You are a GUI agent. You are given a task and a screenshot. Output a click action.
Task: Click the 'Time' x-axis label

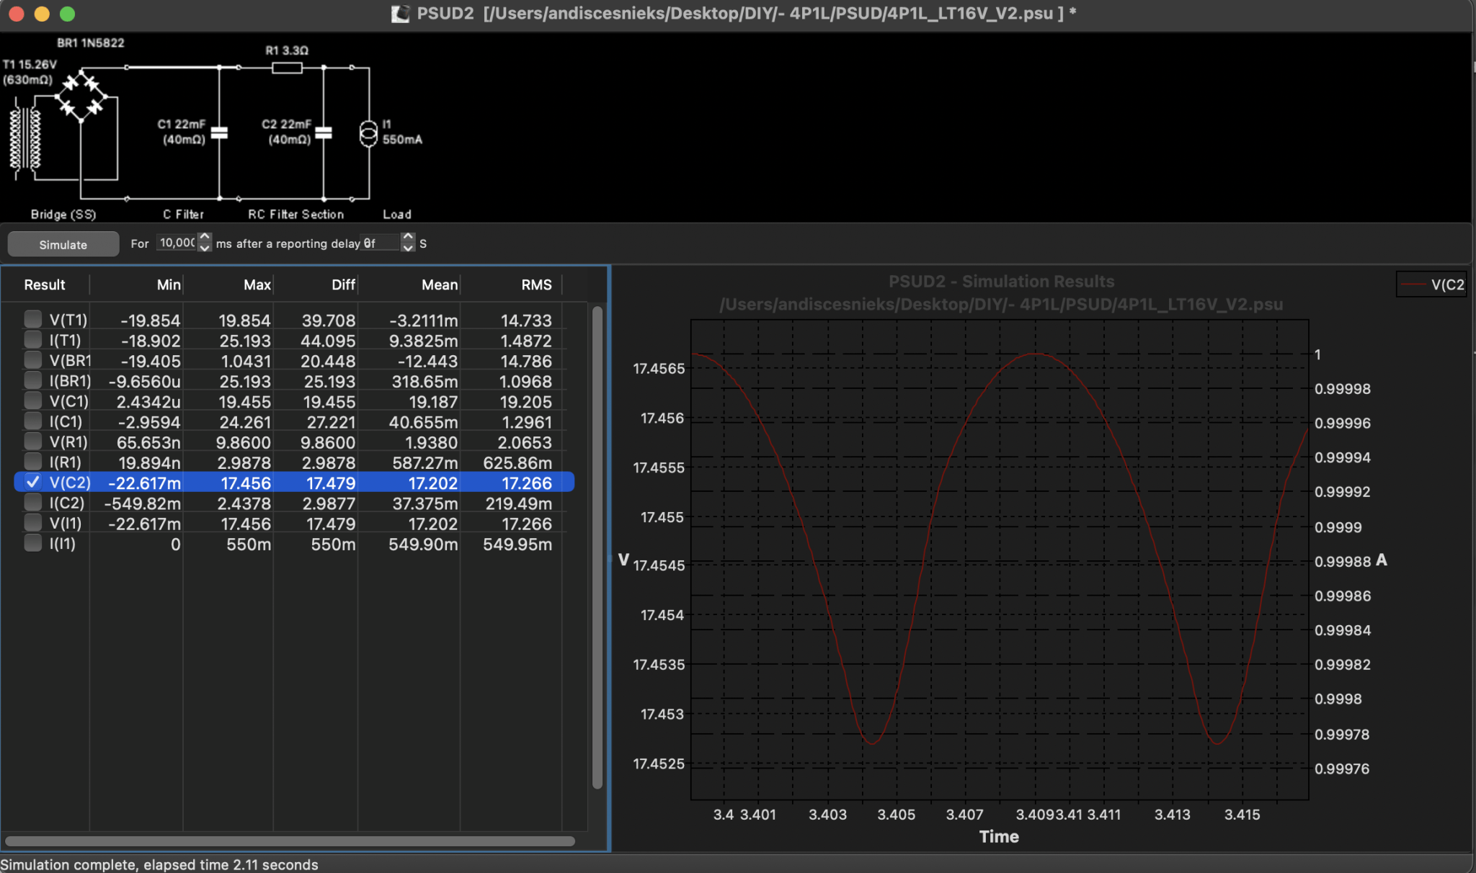point(999,836)
